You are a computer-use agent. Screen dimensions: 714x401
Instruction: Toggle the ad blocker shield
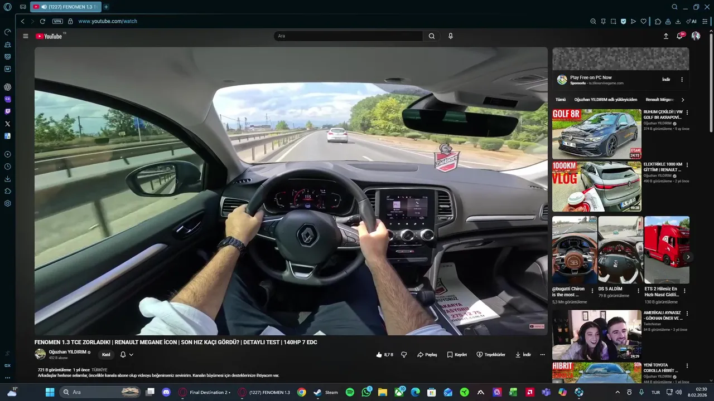[x=623, y=21]
